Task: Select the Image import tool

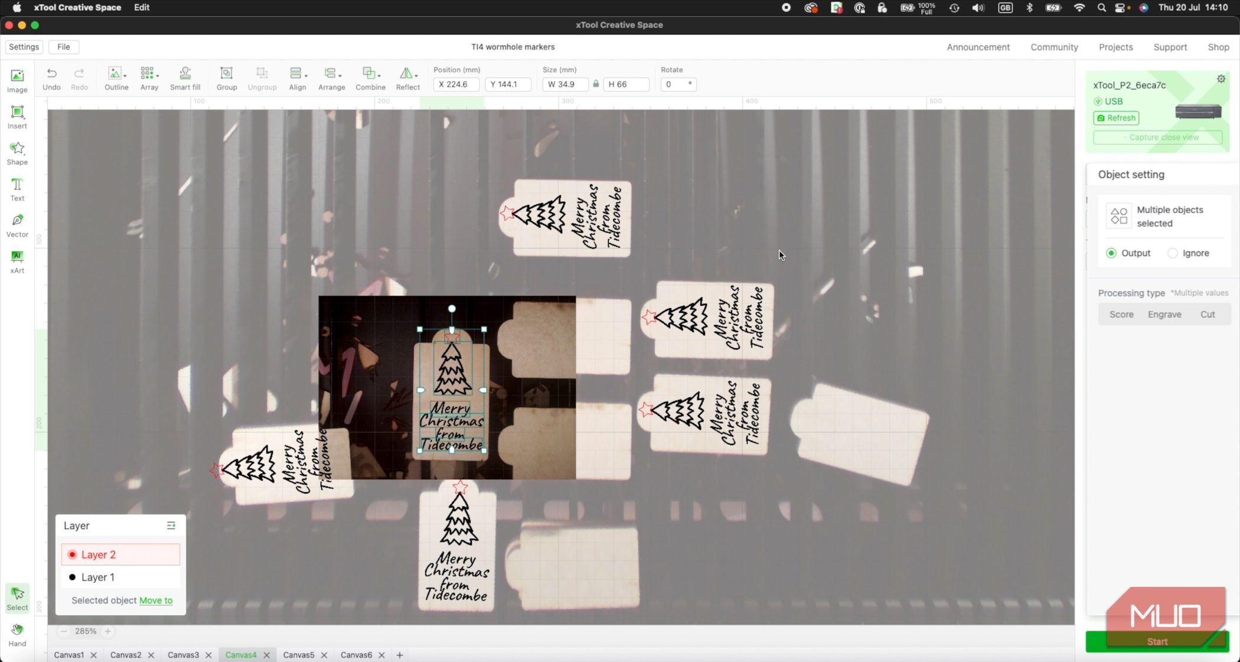Action: 17,80
